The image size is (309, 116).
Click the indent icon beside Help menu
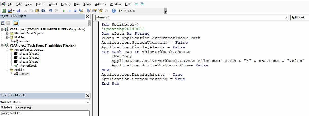tap(136, 4)
